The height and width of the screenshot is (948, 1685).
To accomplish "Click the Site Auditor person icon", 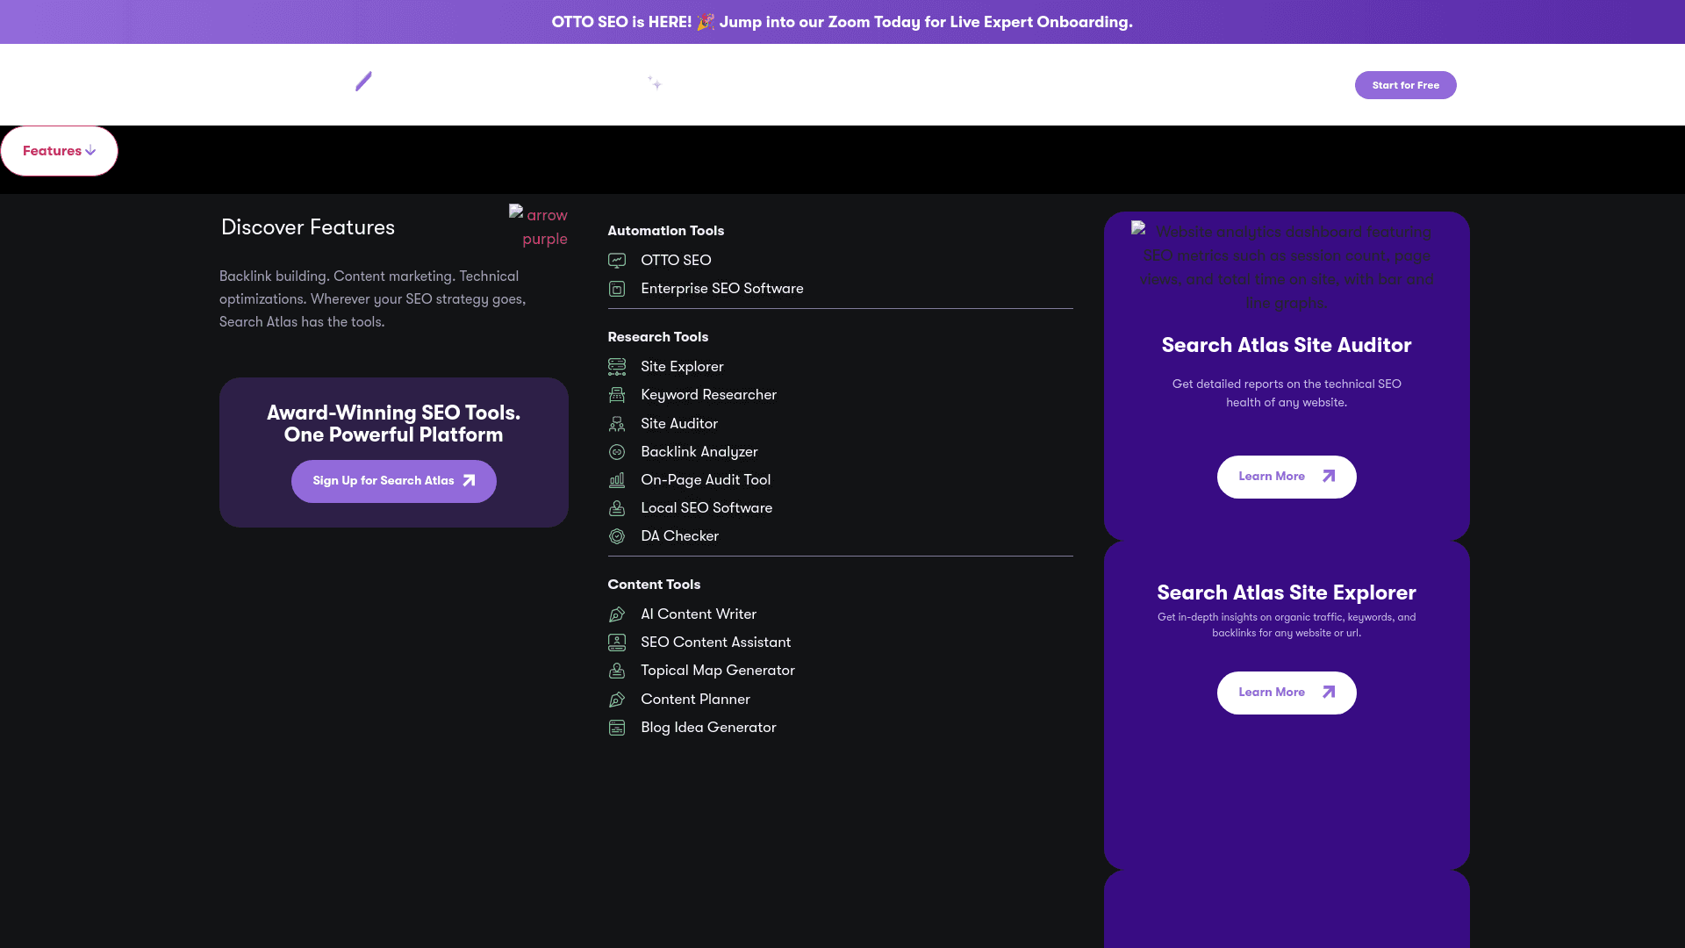I will coord(617,424).
